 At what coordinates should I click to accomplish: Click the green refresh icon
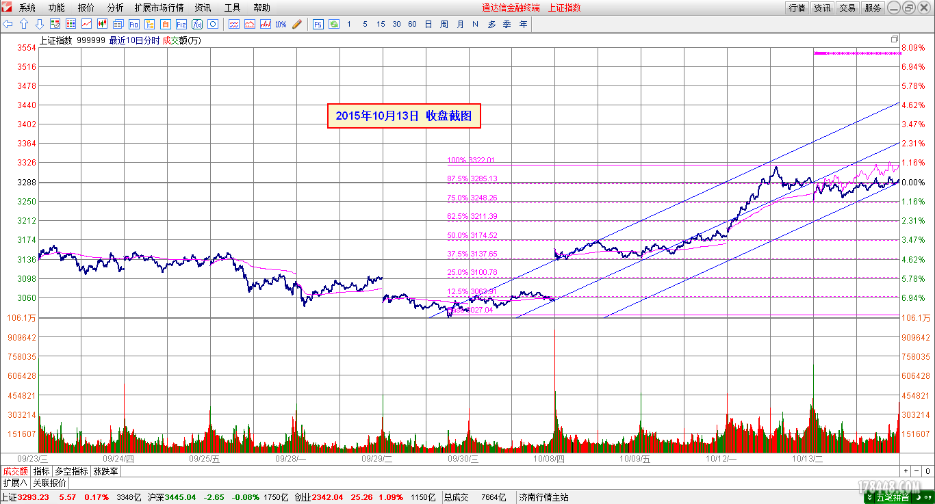click(x=334, y=24)
